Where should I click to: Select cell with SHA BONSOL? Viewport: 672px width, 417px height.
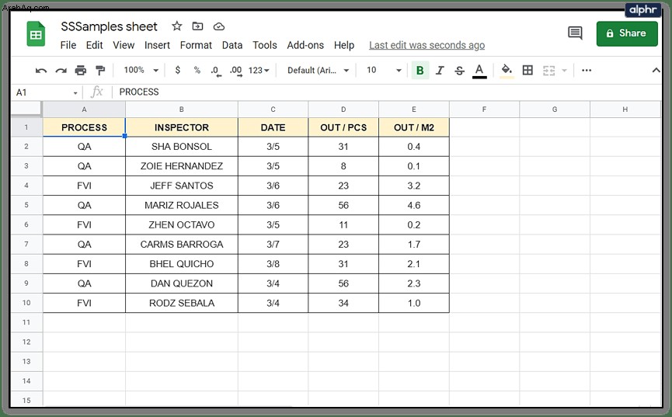182,147
